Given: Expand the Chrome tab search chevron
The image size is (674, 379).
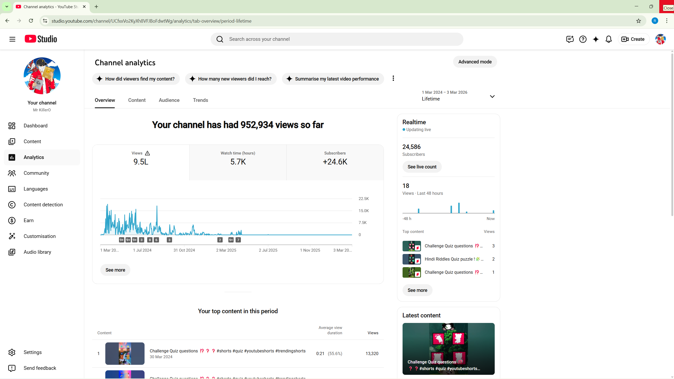Looking at the screenshot, I should [x=7, y=7].
